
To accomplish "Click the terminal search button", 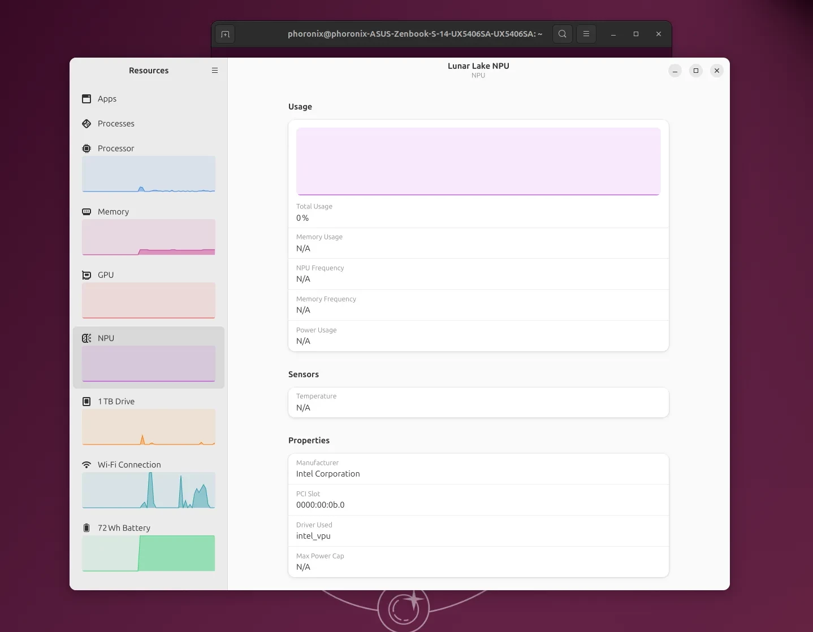I will tap(562, 34).
